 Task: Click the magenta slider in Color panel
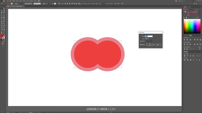pyautogui.click(x=193, y=15)
